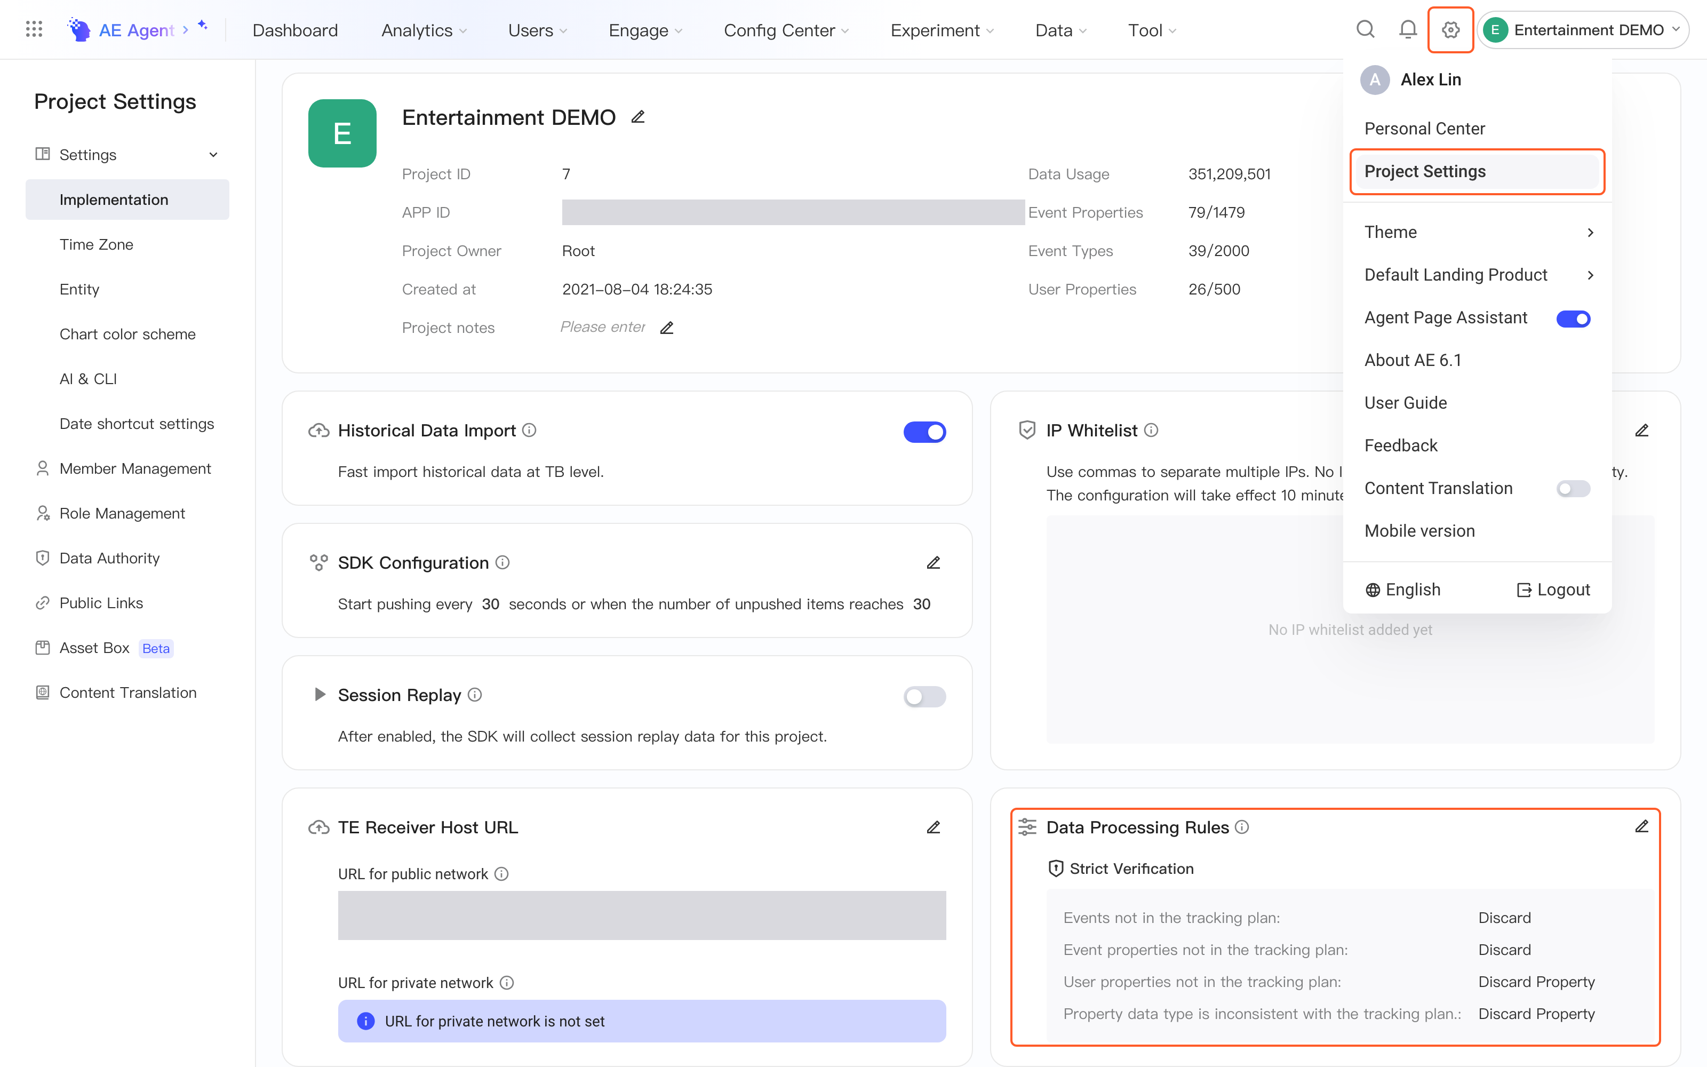Screen dimensions: 1707x1067
Task: Edit SDK Configuration with pencil icon
Action: 933,562
